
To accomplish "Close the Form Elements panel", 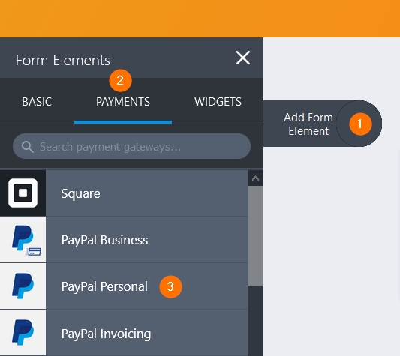I will point(243,58).
